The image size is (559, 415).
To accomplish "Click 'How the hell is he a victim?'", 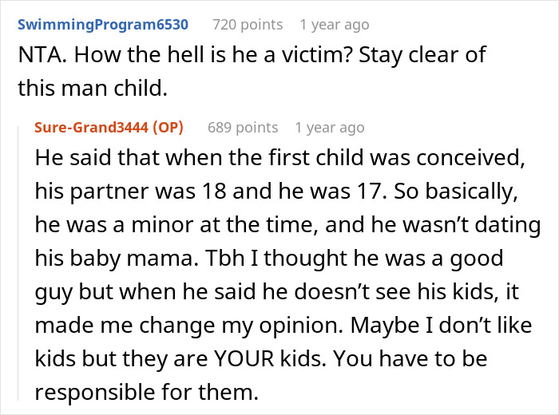I will (x=240, y=57).
